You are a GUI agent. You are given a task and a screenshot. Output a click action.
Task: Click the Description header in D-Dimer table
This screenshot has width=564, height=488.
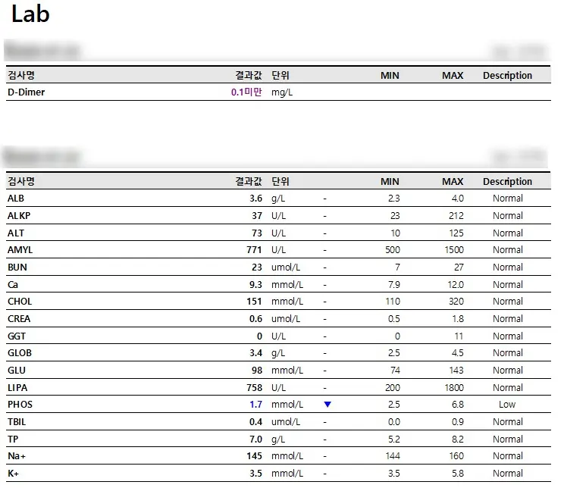507,76
